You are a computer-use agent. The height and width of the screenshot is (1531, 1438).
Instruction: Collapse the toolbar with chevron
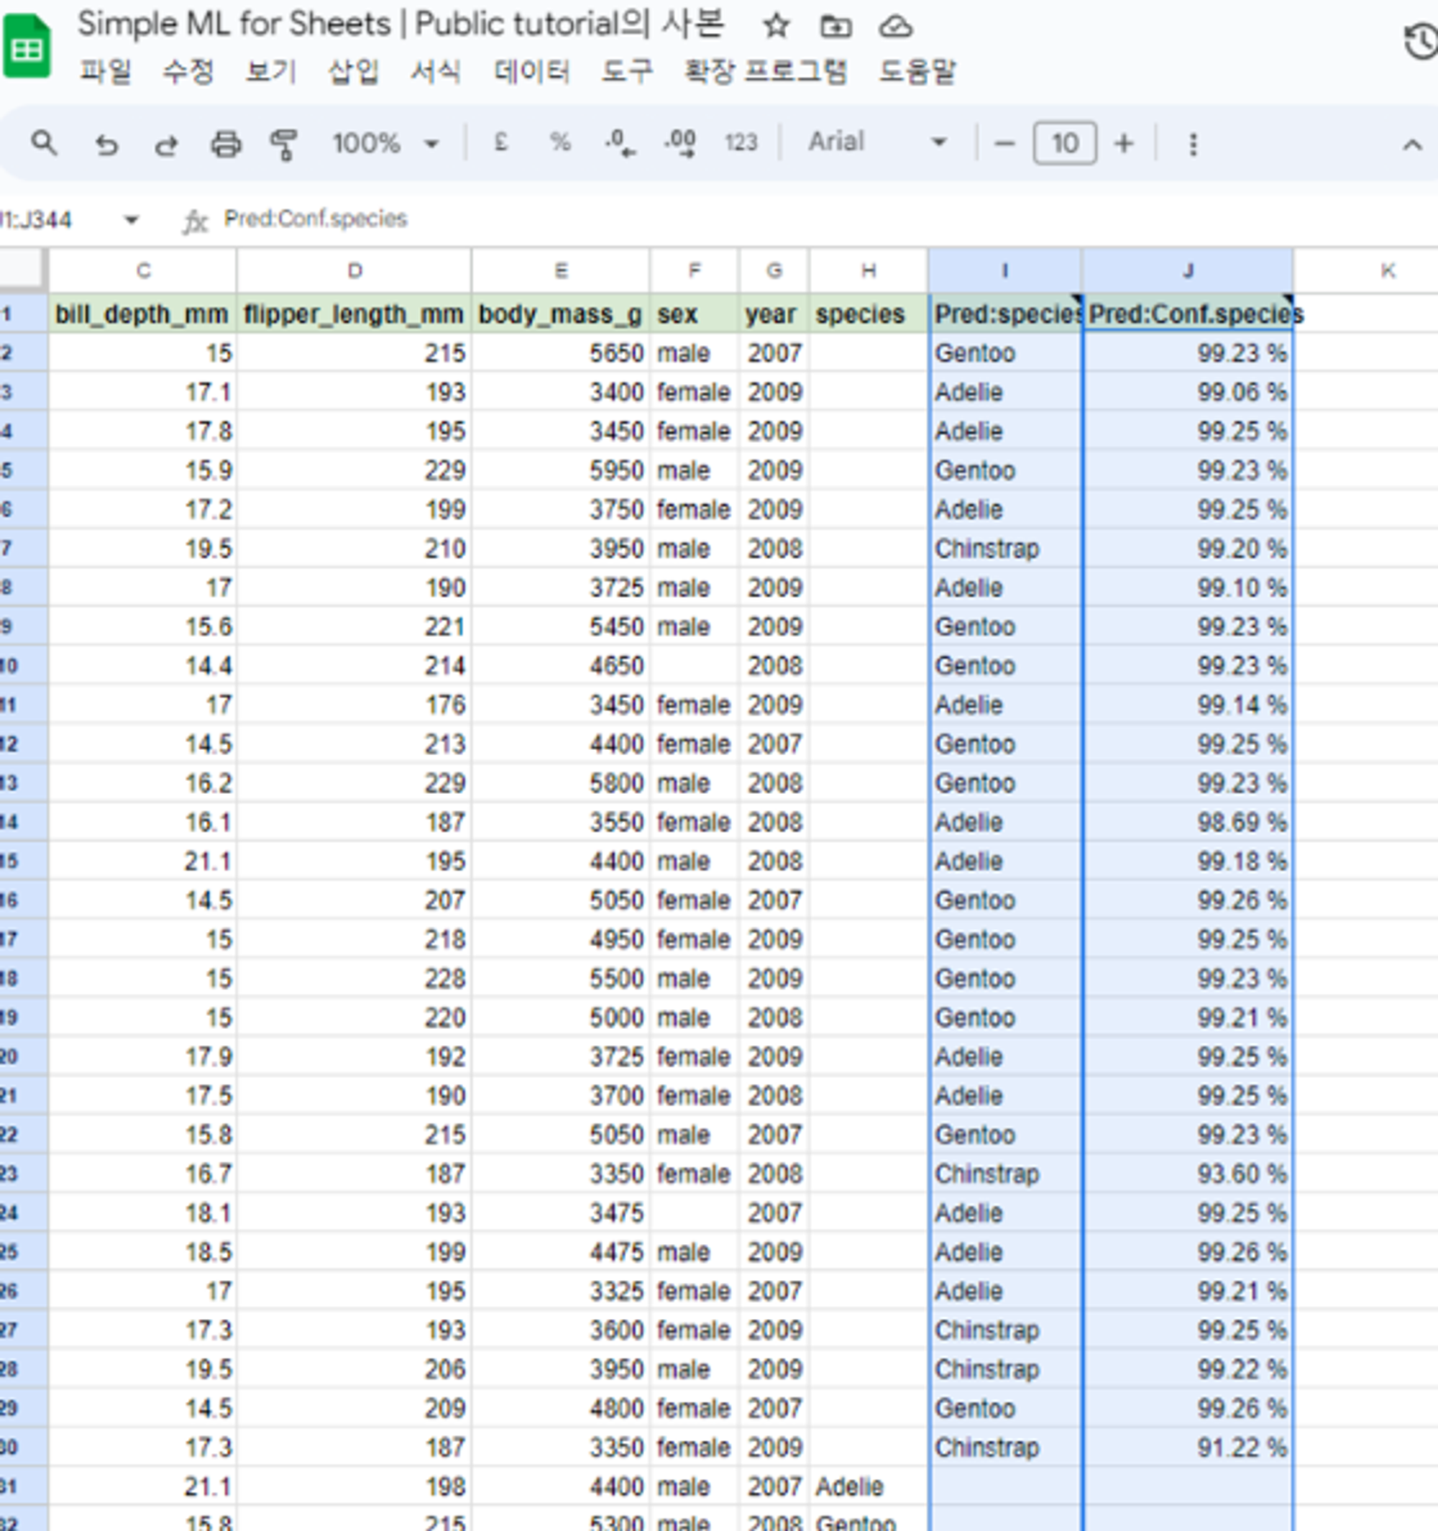[x=1412, y=145]
